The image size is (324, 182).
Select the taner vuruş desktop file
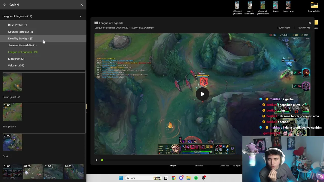(288, 7)
